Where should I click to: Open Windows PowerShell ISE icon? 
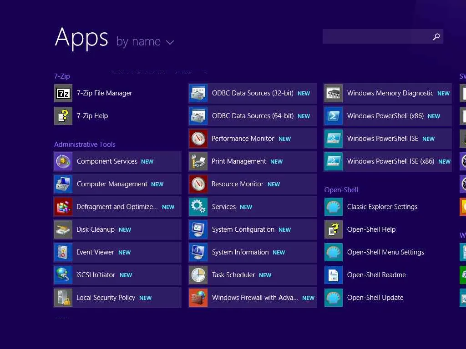point(334,139)
